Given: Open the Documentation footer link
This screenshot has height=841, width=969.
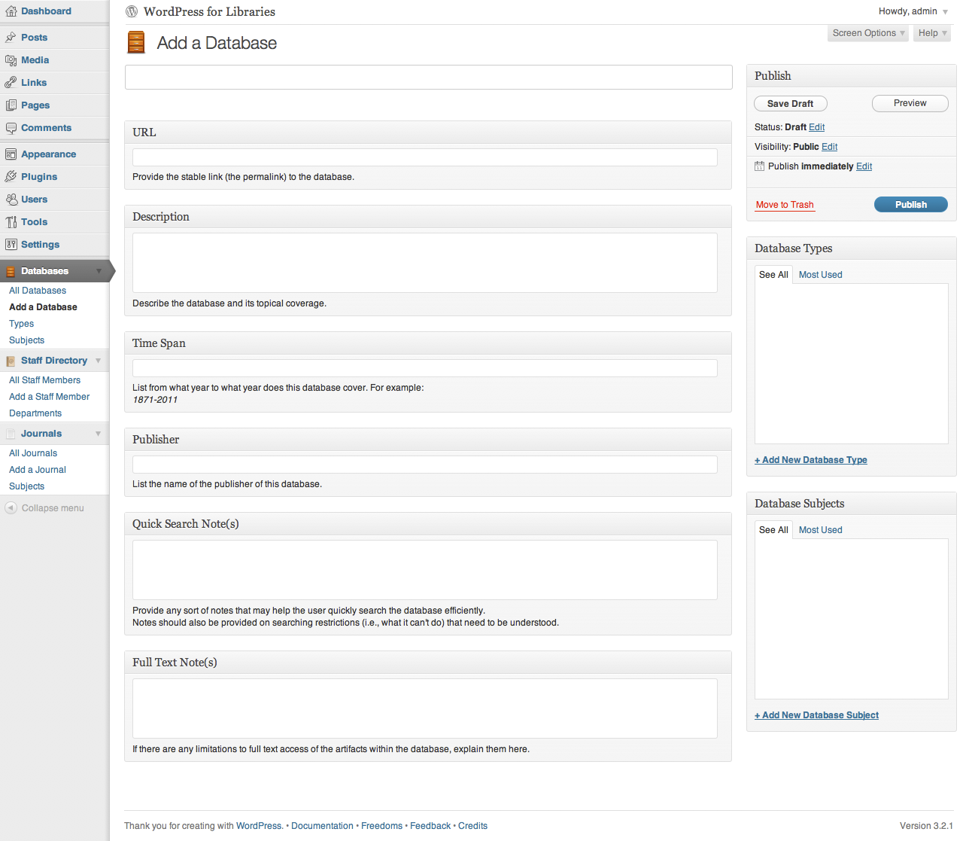Looking at the screenshot, I should pos(322,826).
